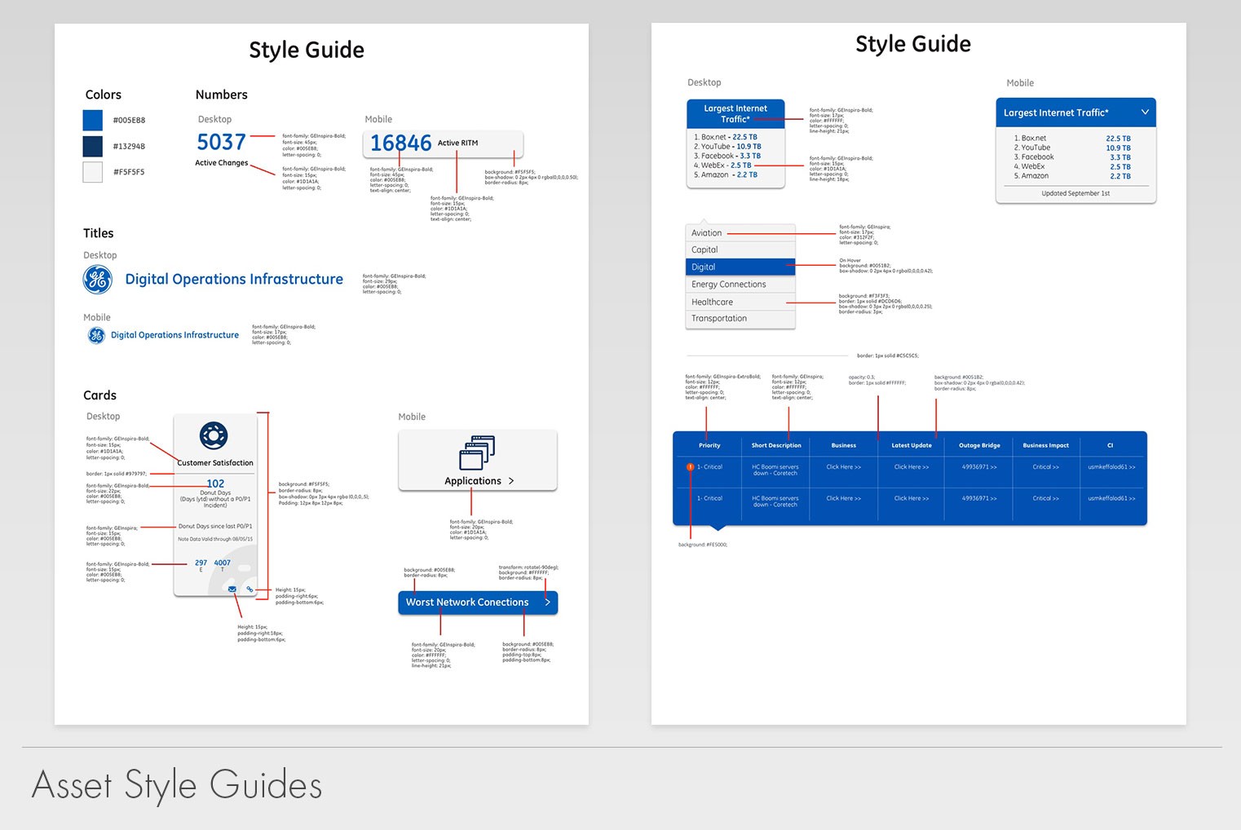Viewport: 1241px width, 830px height.
Task: Open Business Click Here link in alert-icon row
Action: pyautogui.click(x=844, y=467)
